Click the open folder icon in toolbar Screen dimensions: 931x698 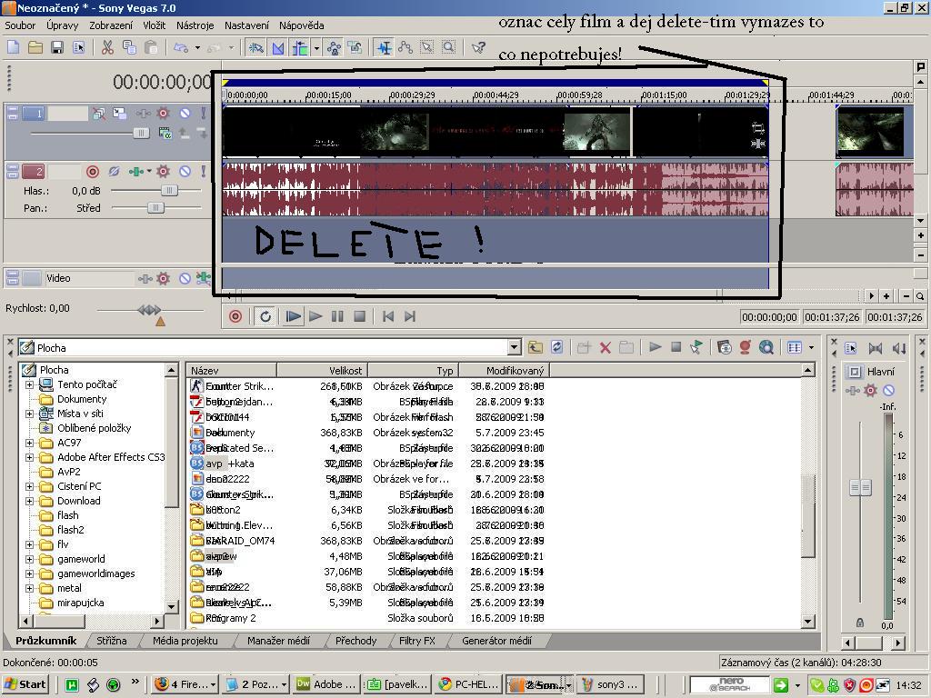coord(35,47)
